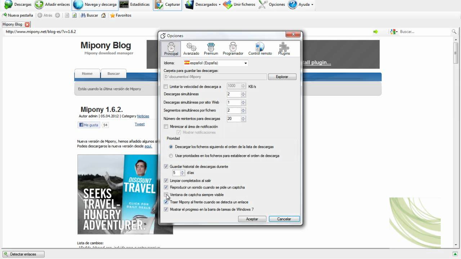This screenshot has width=461, height=259.
Task: Open Navega y descarga
Action: point(95,5)
